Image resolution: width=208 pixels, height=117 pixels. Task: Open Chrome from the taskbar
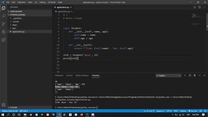(x=31, y=115)
